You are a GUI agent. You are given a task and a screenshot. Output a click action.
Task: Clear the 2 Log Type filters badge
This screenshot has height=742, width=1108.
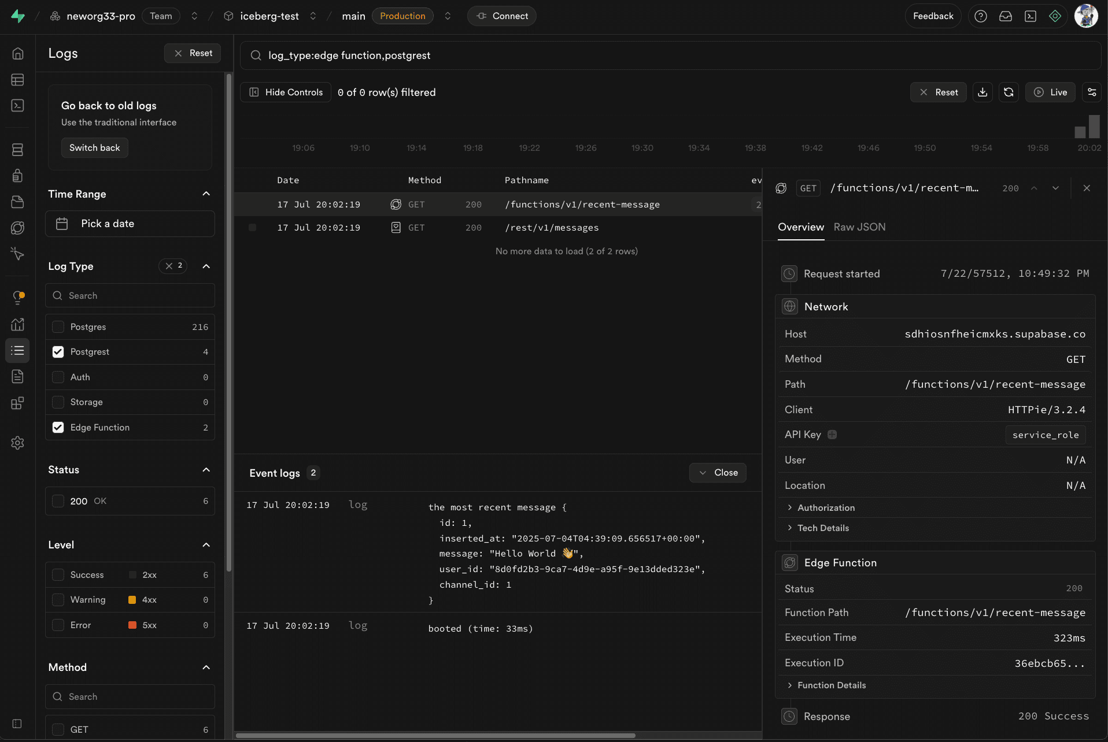pos(173,266)
